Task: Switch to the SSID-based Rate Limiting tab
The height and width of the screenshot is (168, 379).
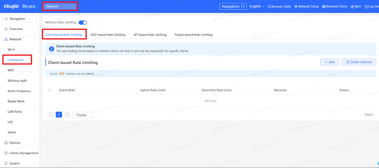Action: pos(108,35)
